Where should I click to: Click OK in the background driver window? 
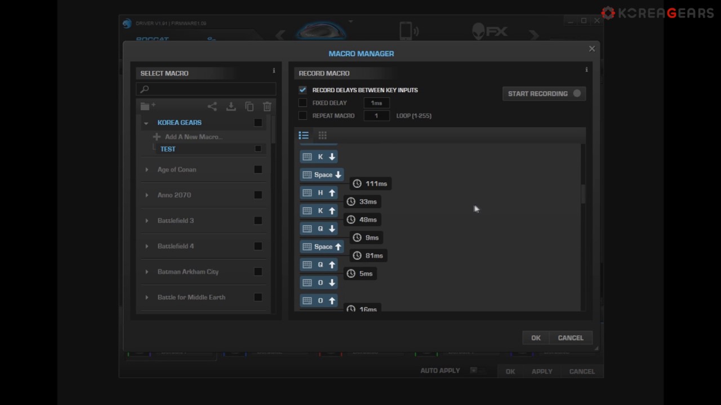point(510,372)
